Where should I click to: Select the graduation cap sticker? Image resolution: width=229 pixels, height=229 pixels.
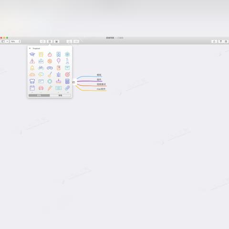tap(32, 54)
